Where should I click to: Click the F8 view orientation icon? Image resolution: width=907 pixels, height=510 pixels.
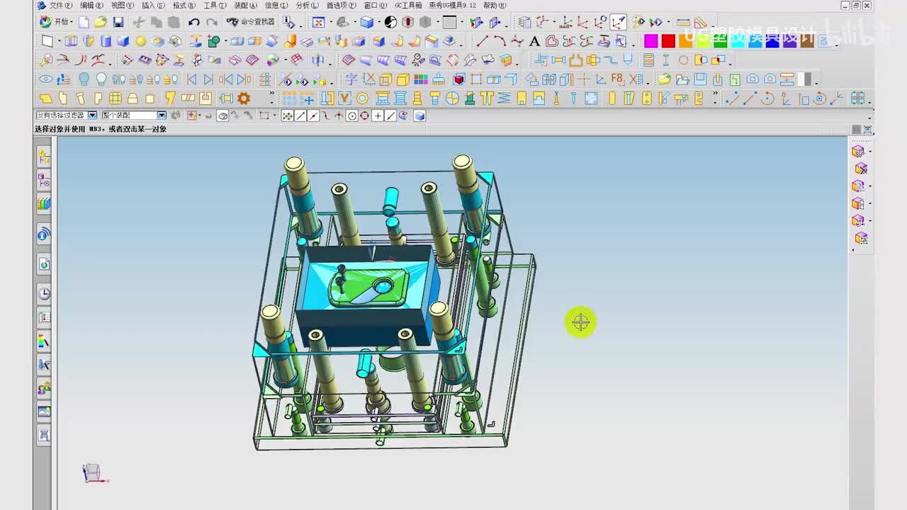pos(617,79)
